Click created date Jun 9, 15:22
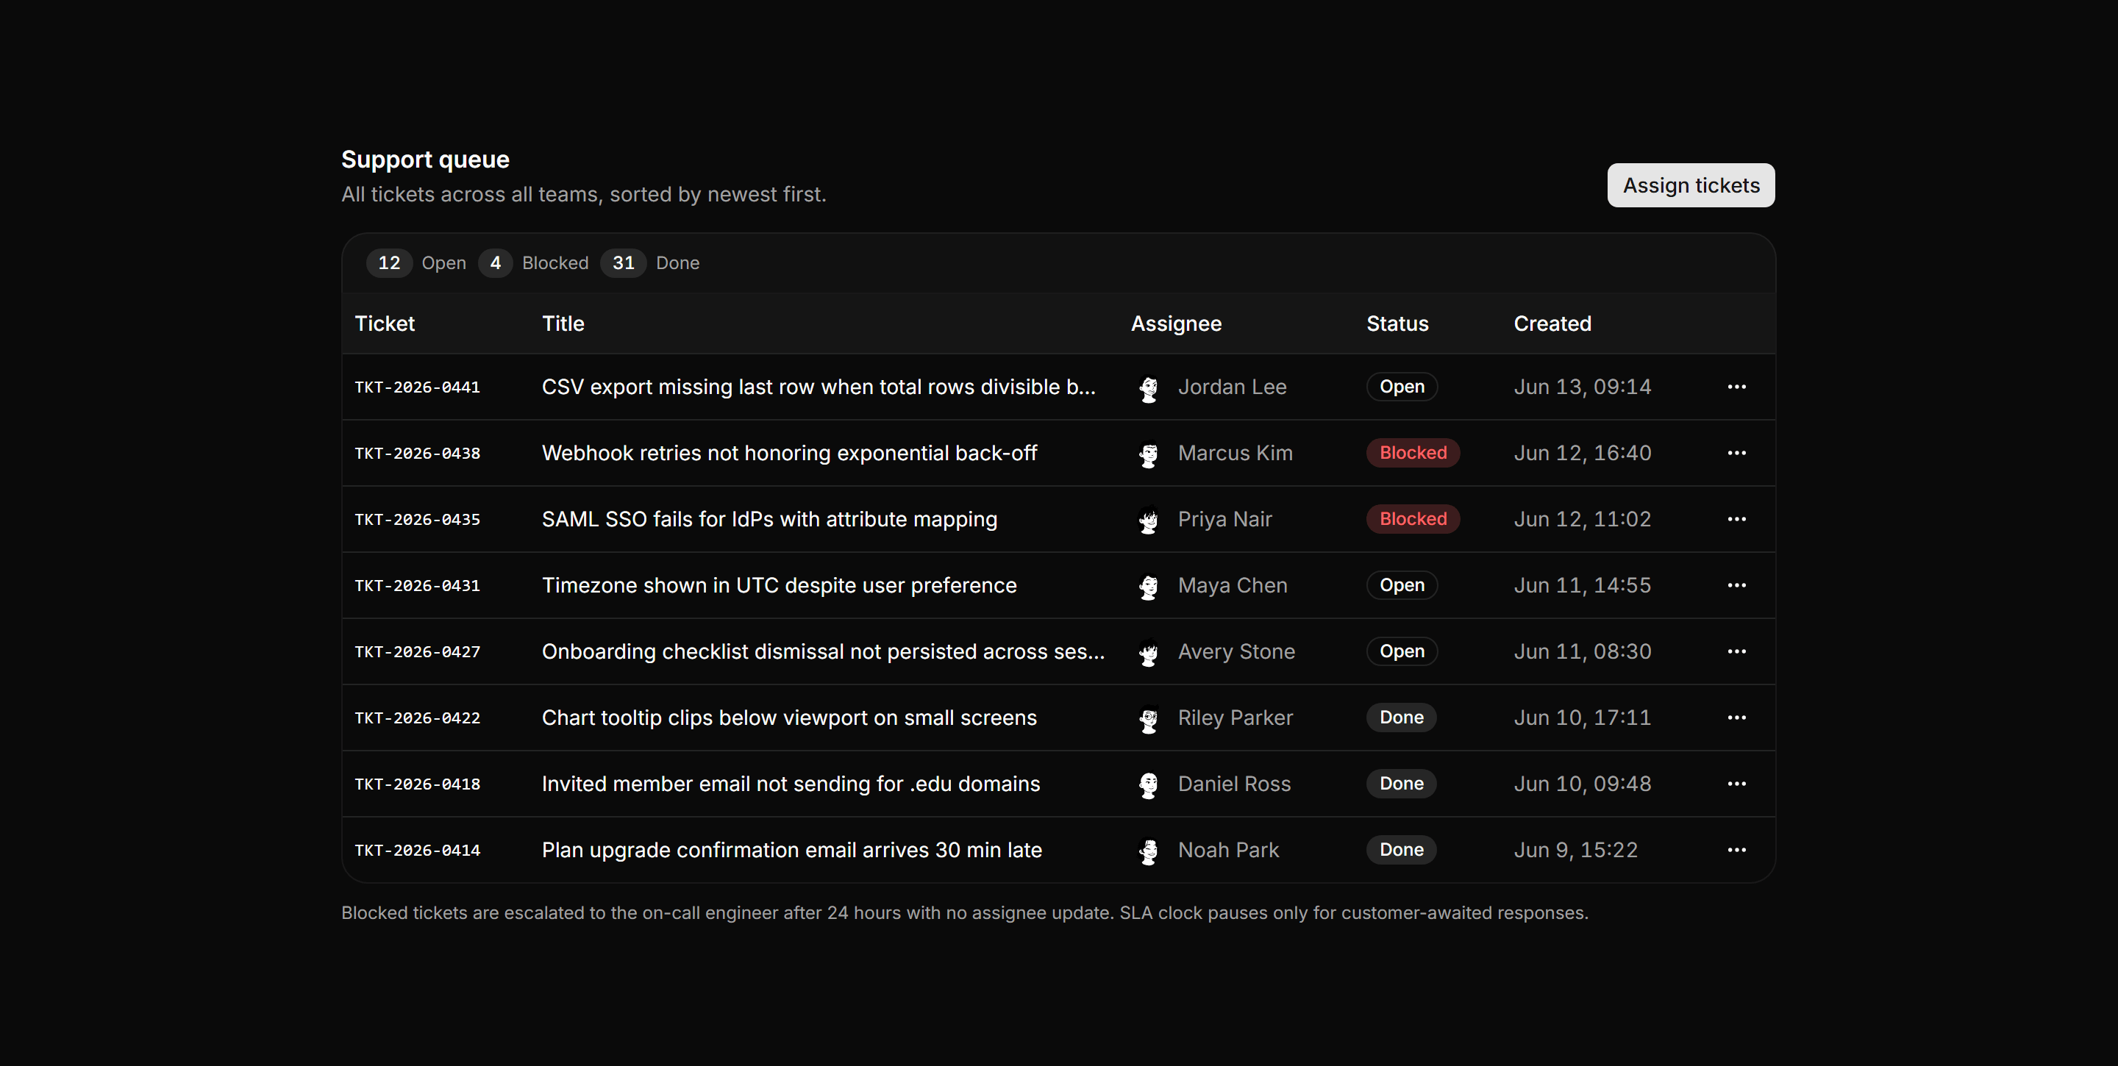Image resolution: width=2118 pixels, height=1066 pixels. 1576,850
